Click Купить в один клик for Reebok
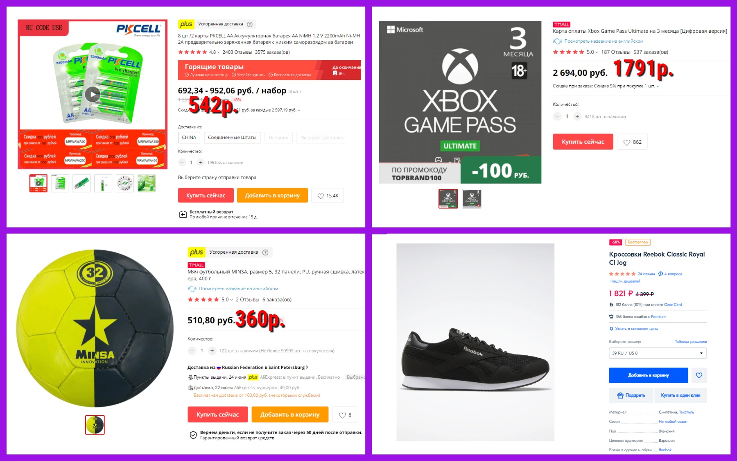 [x=680, y=395]
